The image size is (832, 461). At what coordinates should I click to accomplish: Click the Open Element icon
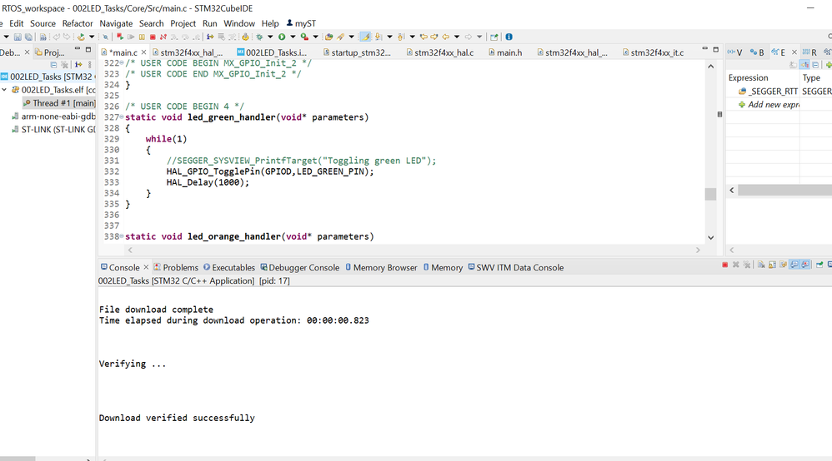point(329,37)
